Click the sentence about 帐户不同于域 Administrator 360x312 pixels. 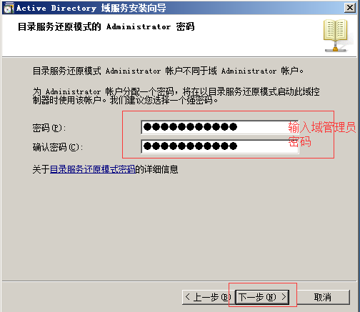[x=168, y=71]
